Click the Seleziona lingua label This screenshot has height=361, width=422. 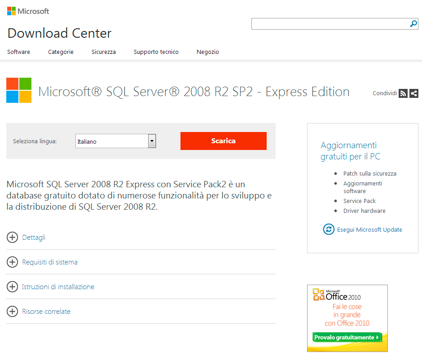(x=35, y=141)
